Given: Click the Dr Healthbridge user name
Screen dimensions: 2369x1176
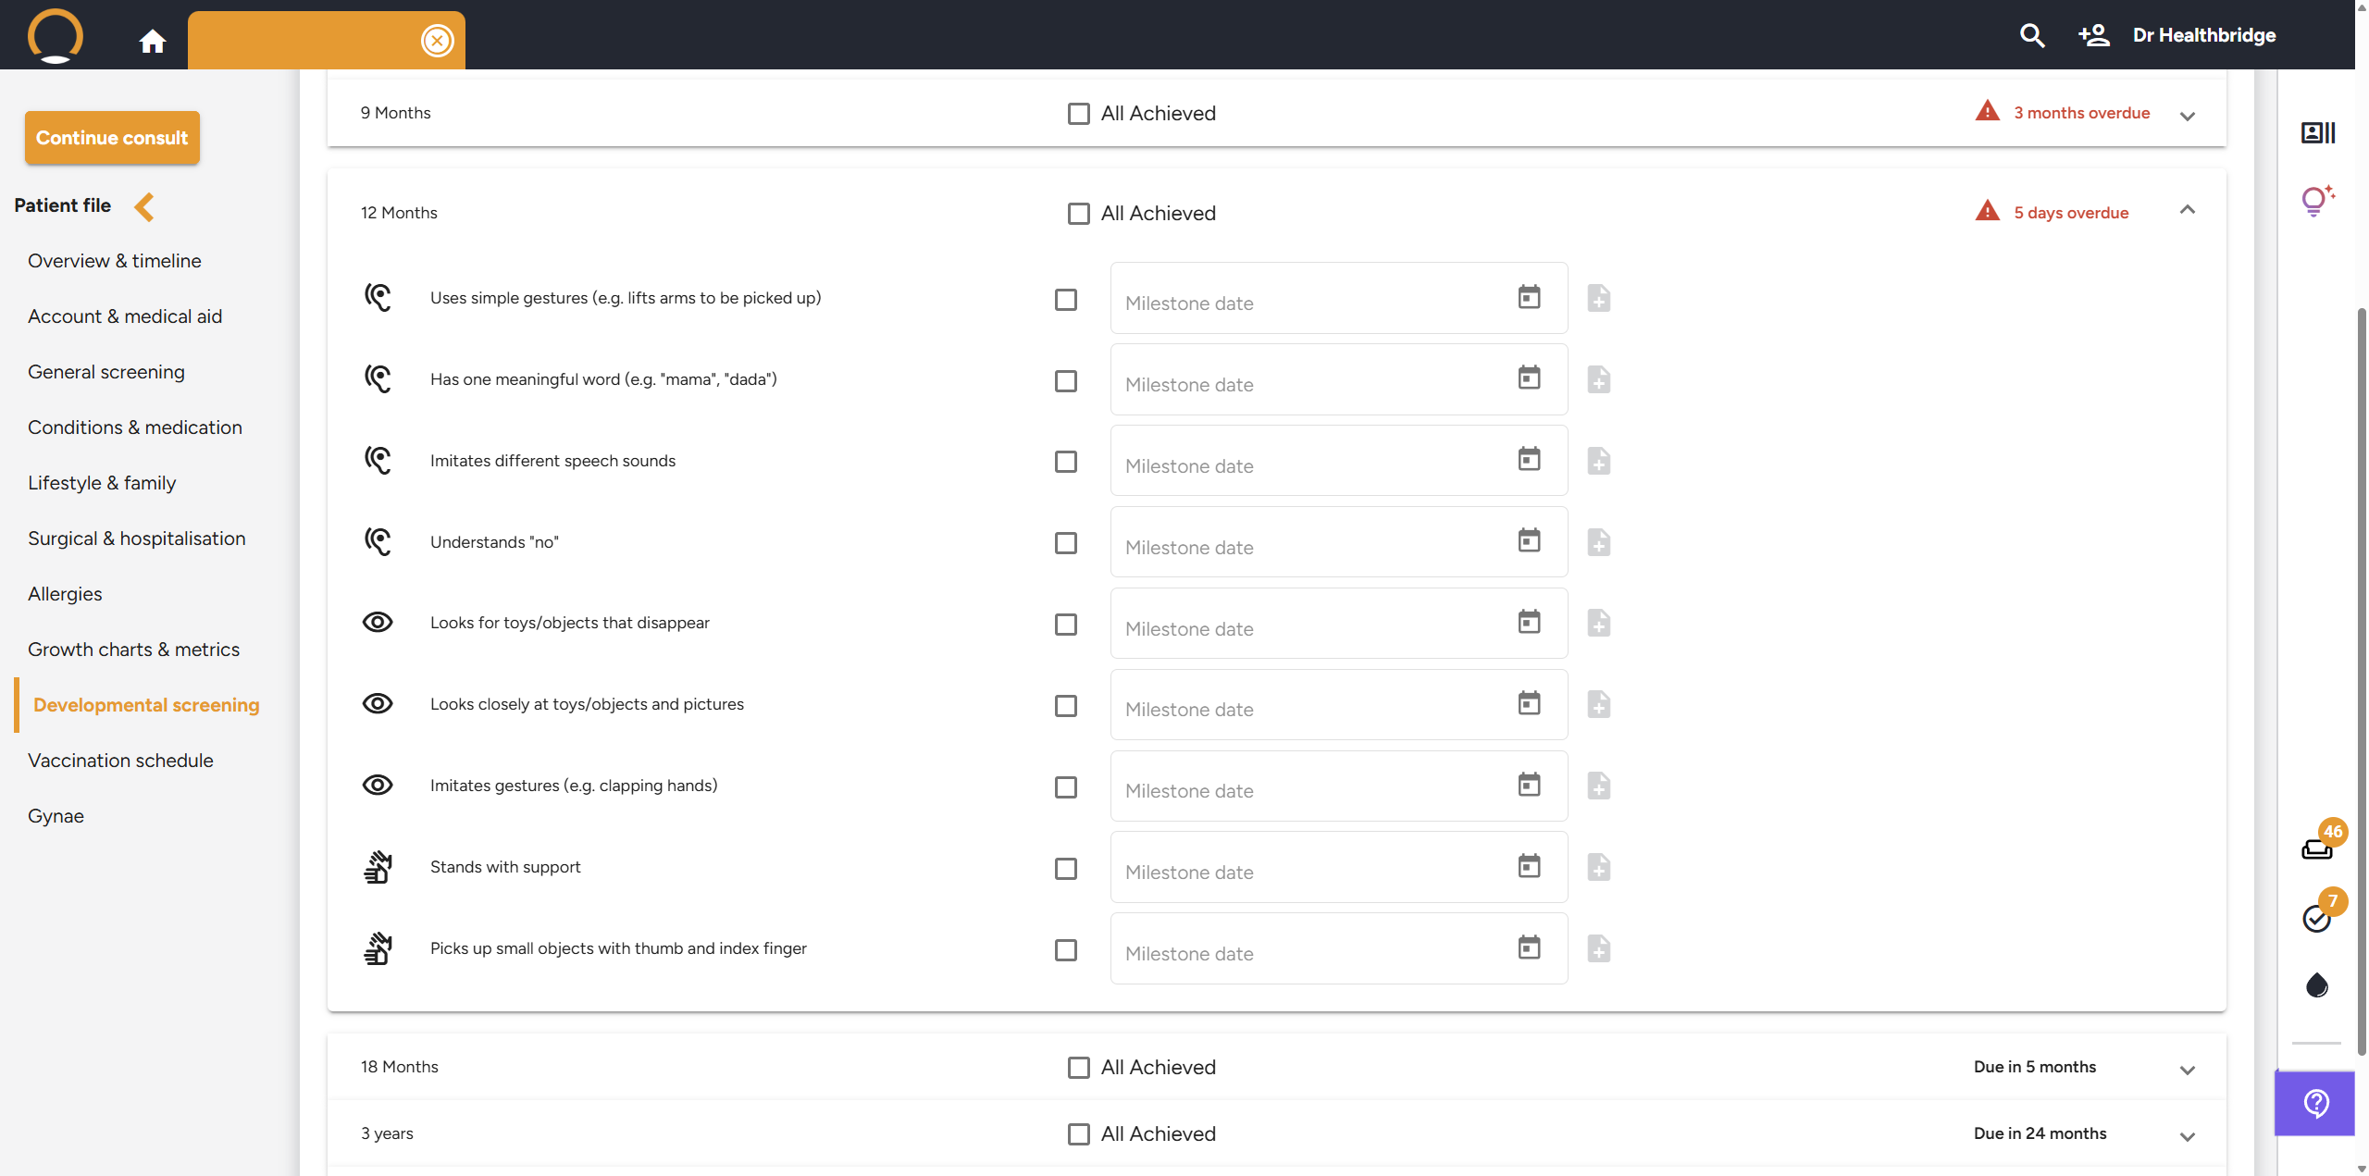Looking at the screenshot, I should [x=2203, y=35].
